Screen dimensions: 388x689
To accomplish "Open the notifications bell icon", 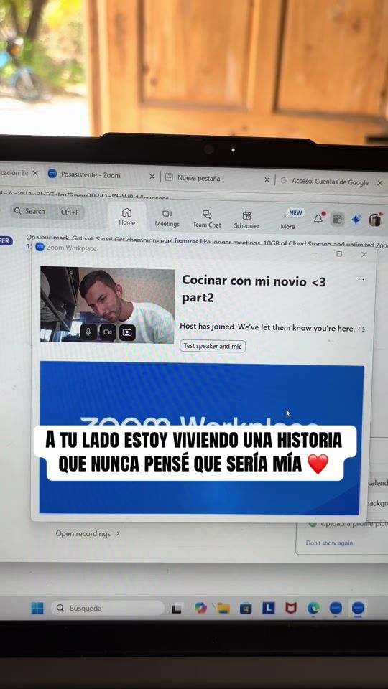I will [318, 218].
